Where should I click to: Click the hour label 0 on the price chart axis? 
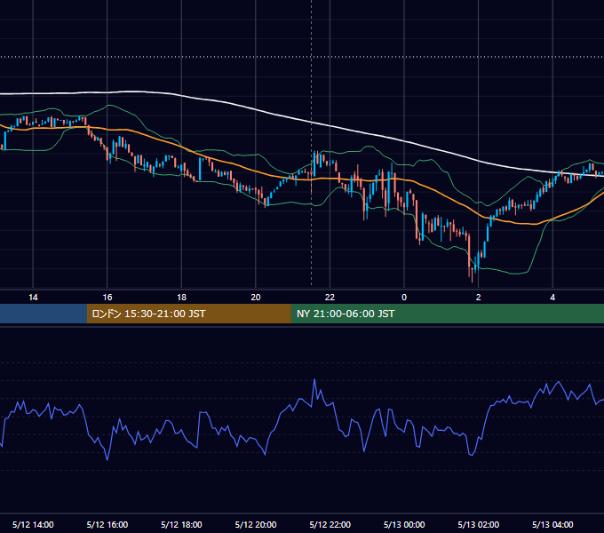pyautogui.click(x=404, y=298)
